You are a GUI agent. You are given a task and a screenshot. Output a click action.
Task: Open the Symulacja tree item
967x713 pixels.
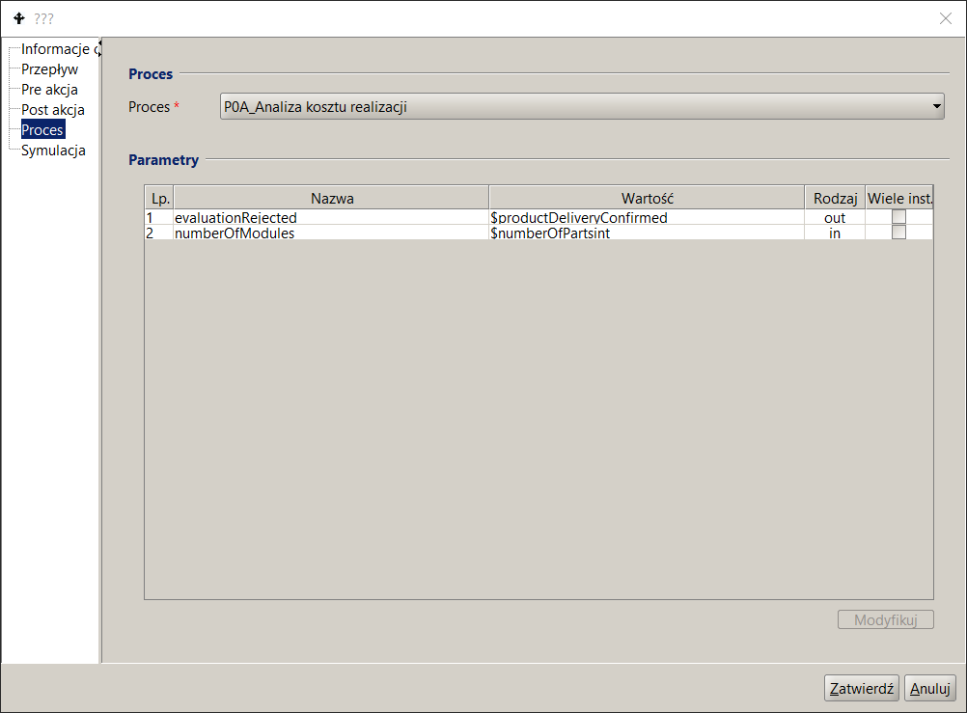pyautogui.click(x=53, y=151)
